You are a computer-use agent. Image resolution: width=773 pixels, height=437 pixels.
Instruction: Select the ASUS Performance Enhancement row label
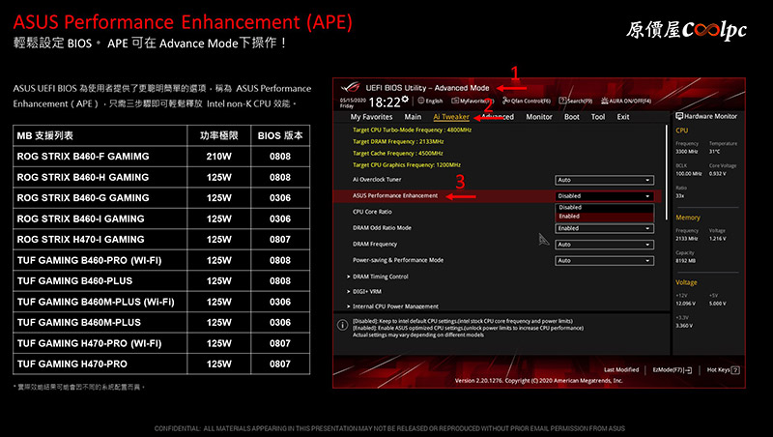point(395,196)
